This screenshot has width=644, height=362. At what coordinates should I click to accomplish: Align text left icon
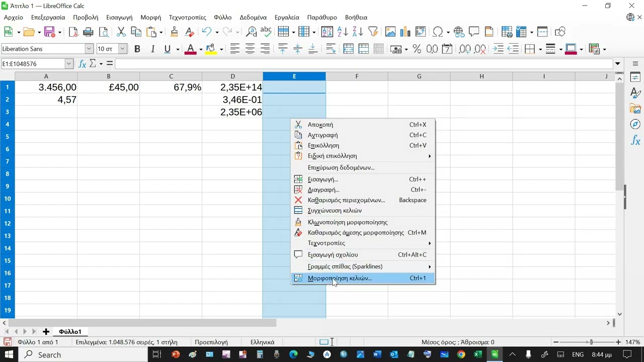[234, 49]
